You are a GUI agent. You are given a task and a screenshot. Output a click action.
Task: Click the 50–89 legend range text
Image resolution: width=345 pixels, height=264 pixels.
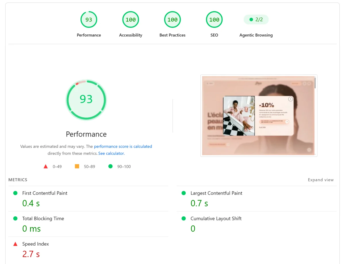pos(89,166)
